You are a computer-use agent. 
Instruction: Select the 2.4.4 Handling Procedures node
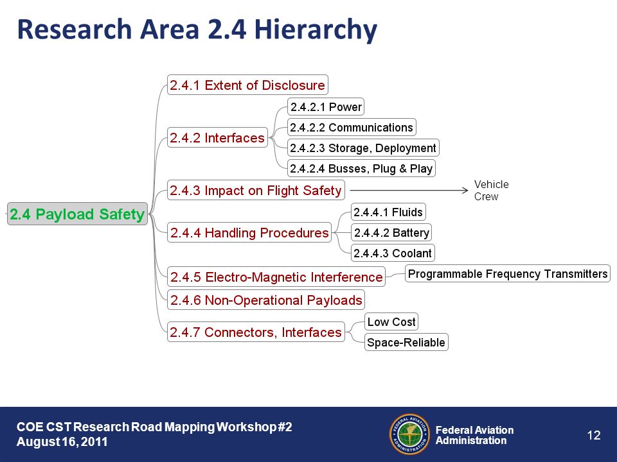coord(249,232)
